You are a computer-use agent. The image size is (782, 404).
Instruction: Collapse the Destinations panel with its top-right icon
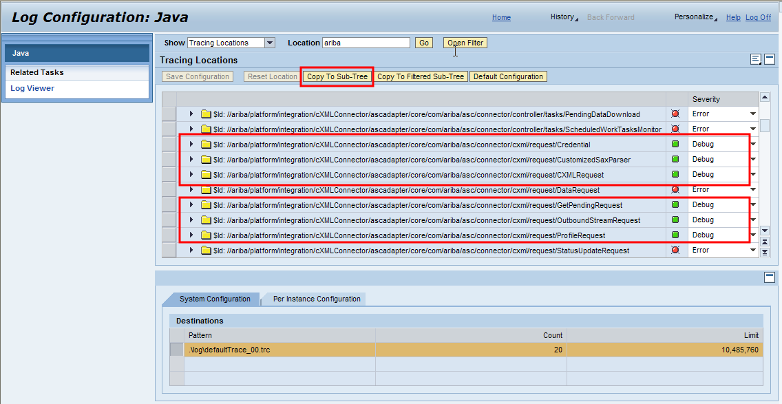tap(769, 277)
